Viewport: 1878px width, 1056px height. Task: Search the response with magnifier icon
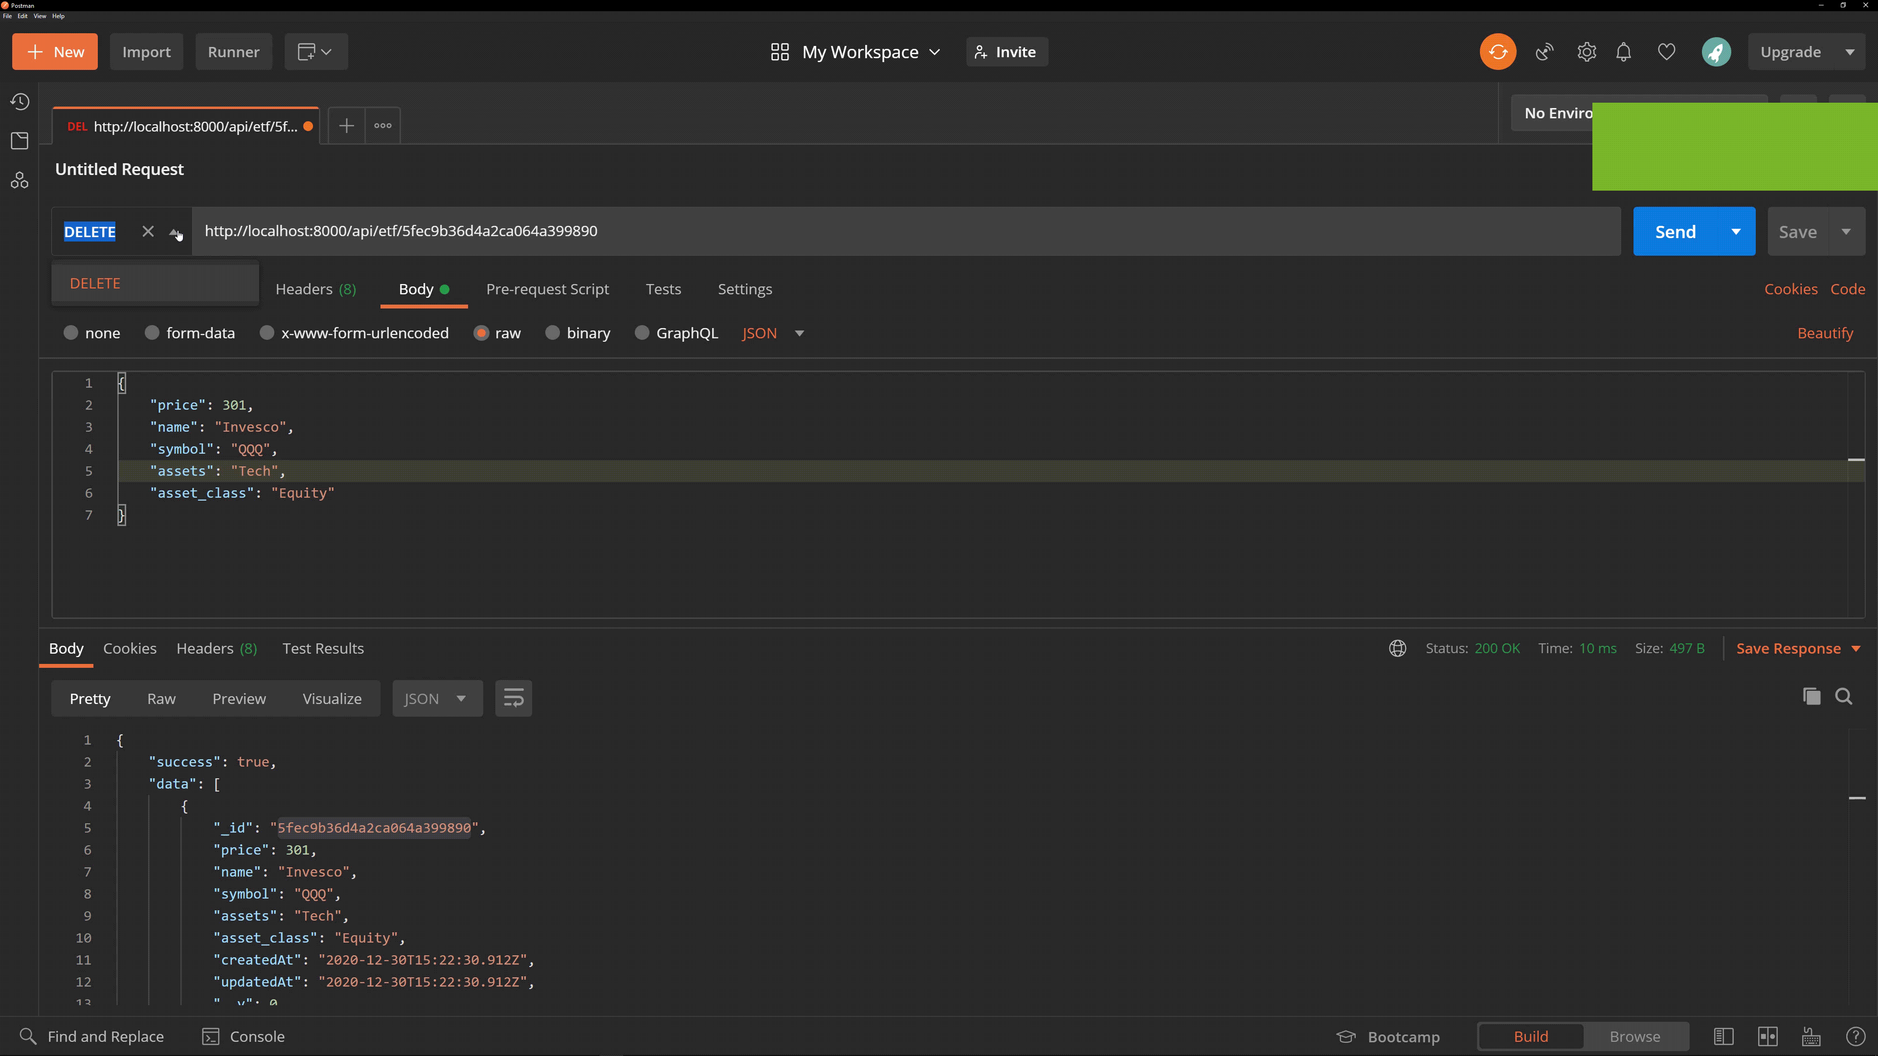coord(1844,696)
